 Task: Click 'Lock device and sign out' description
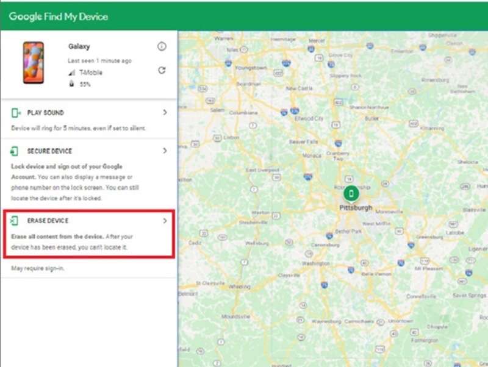(x=74, y=182)
